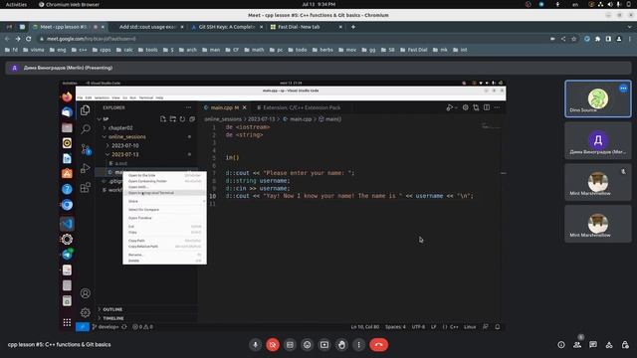The image size is (637, 358).
Task: Click the Present now screen share button
Action: [x=324, y=345]
